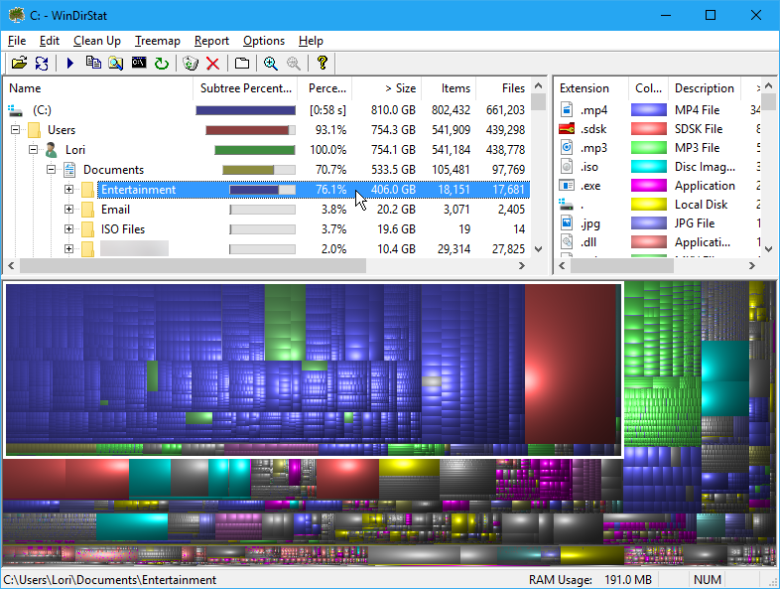This screenshot has height=589, width=780.
Task: Click the Copy Path toolbar icon
Action: pyautogui.click(x=93, y=63)
